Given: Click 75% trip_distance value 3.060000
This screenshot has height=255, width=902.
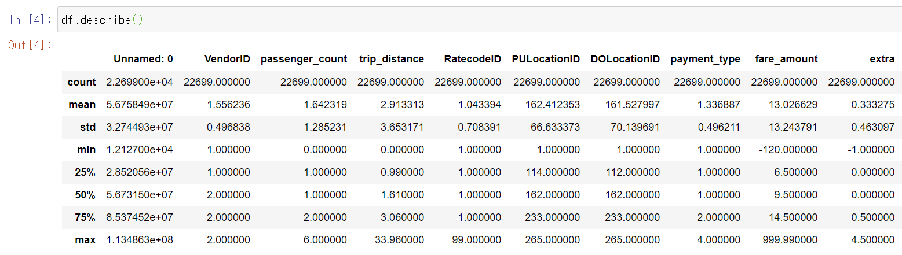Looking at the screenshot, I should pyautogui.click(x=404, y=217).
